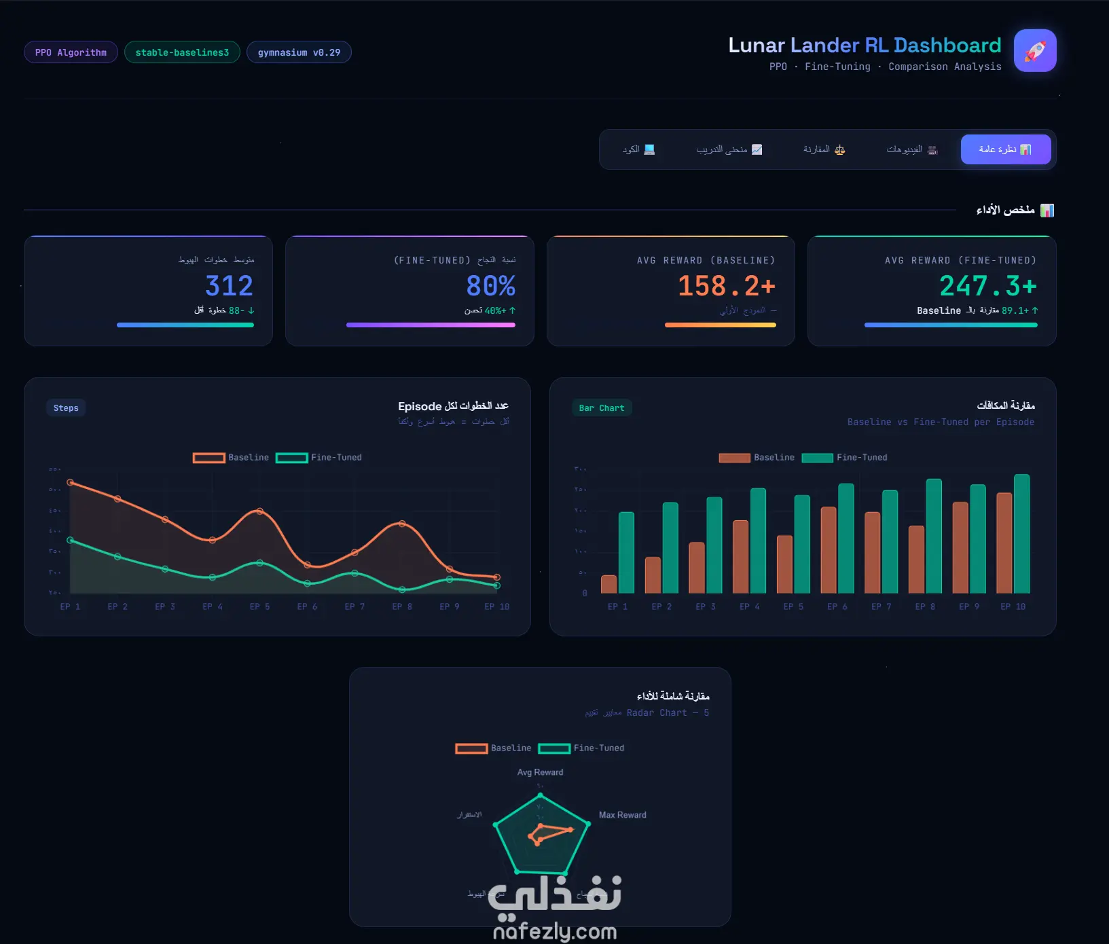Viewport: 1109px width, 944px height.
Task: Click the PPO Algorithm badge
Action: [x=71, y=52]
